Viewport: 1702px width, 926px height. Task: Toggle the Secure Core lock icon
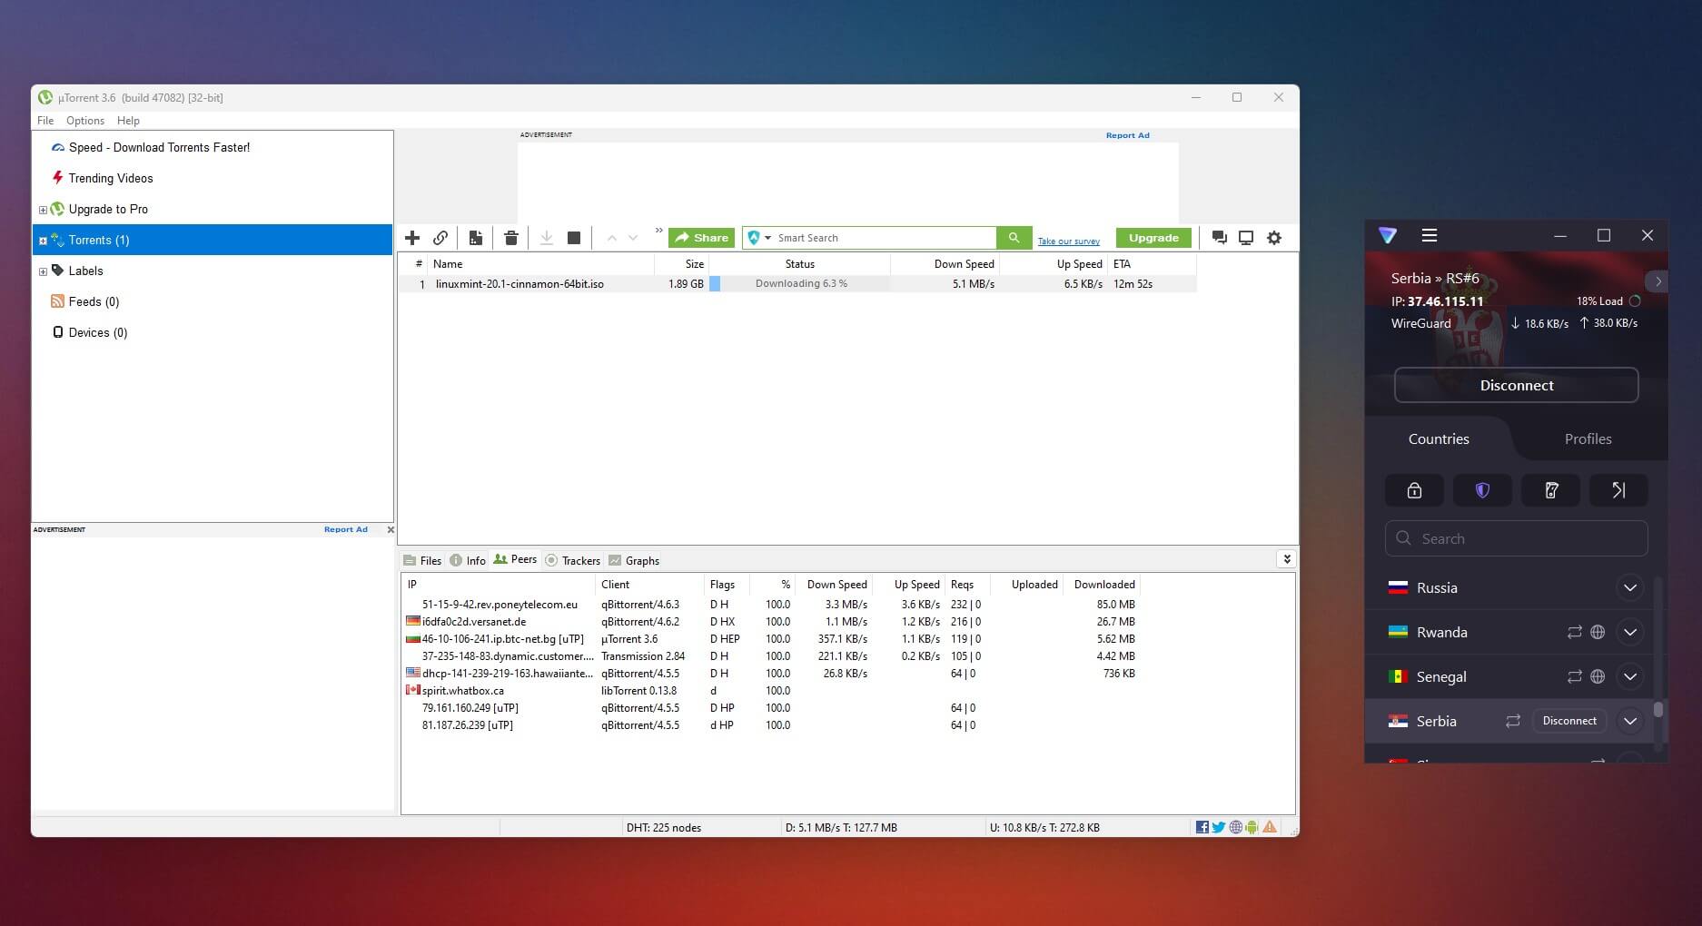pyautogui.click(x=1414, y=490)
